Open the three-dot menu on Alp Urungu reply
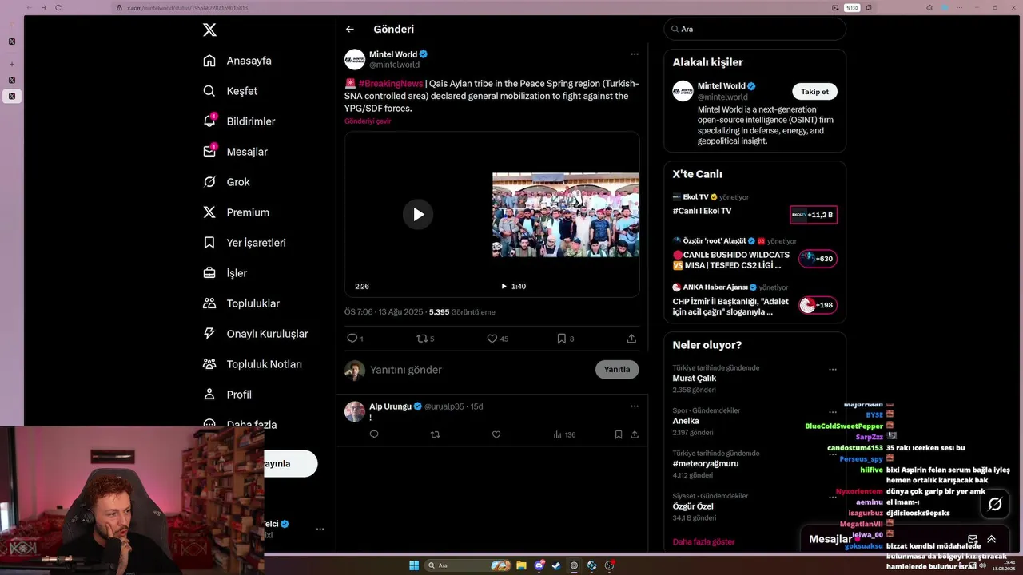Image resolution: width=1023 pixels, height=575 pixels. pos(635,406)
